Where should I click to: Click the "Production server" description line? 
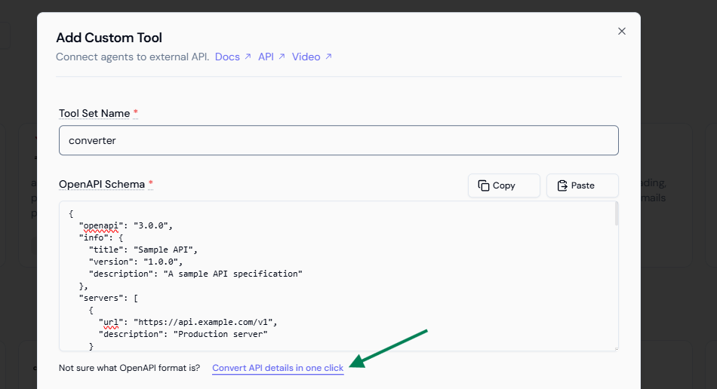pyautogui.click(x=183, y=334)
